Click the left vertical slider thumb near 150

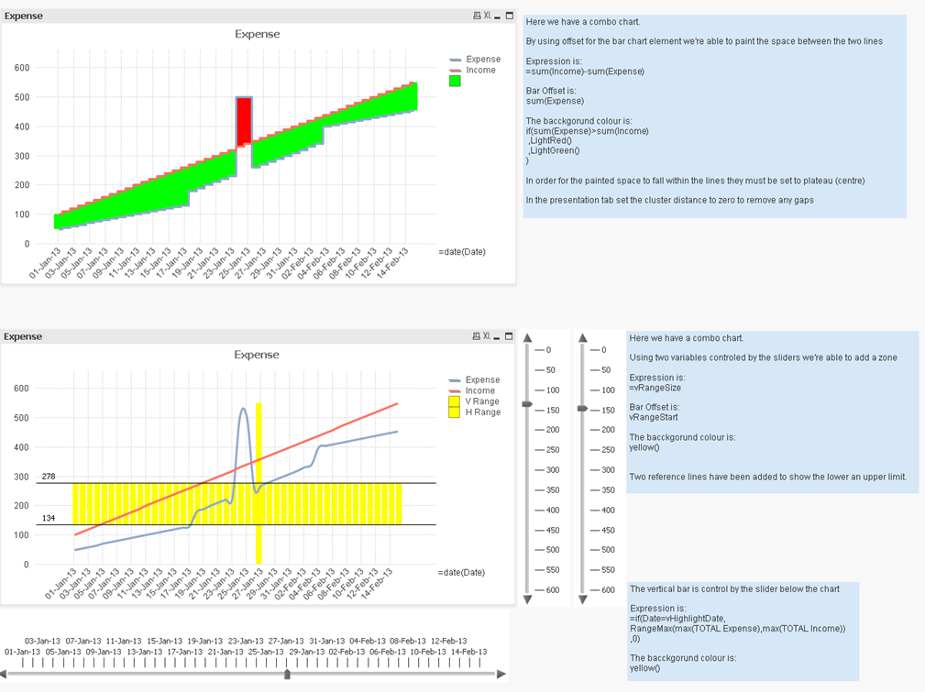point(527,404)
